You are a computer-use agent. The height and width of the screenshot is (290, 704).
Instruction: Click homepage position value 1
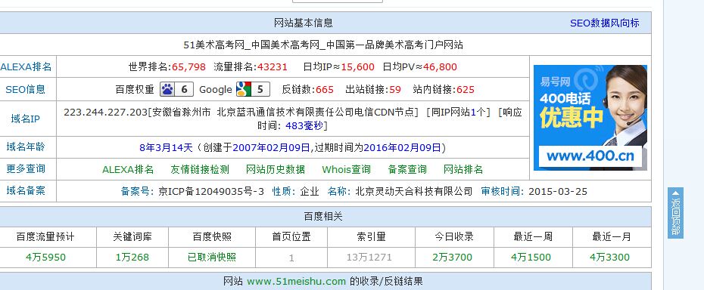pyautogui.click(x=291, y=258)
